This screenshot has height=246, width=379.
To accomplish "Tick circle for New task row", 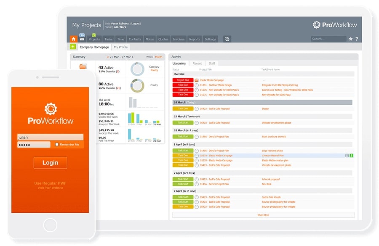I will pyautogui.click(x=197, y=184).
